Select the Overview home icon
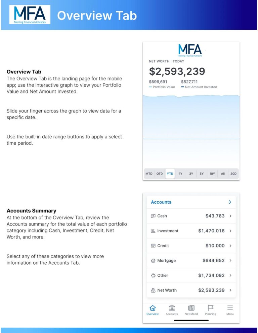 coord(153,308)
